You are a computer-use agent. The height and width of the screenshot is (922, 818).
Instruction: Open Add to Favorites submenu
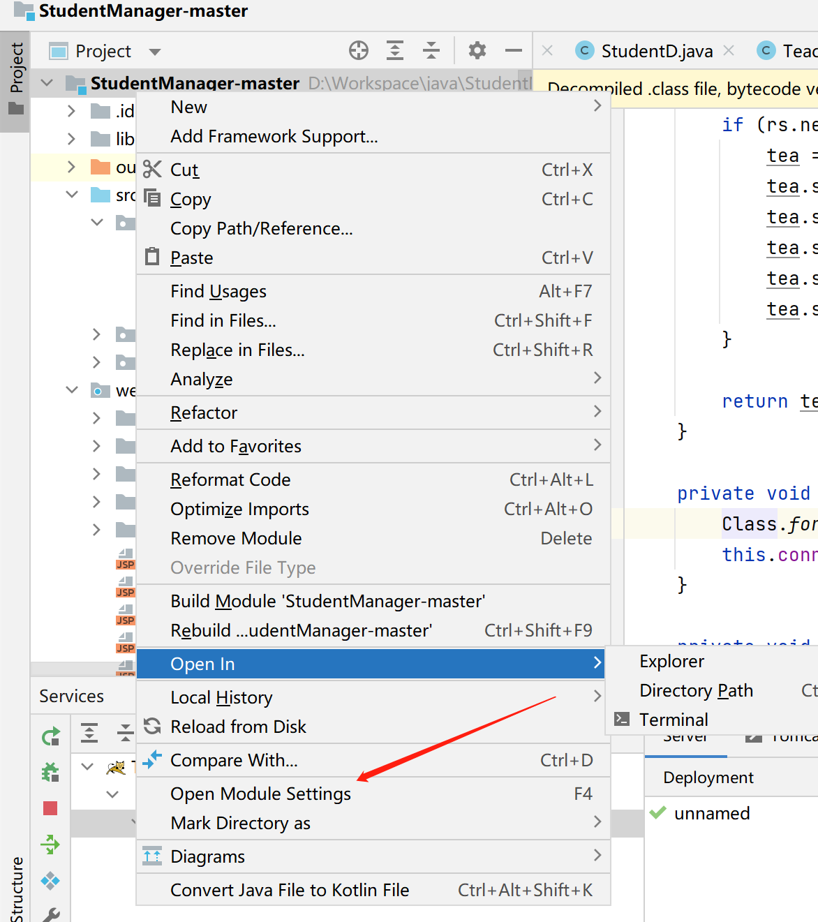click(x=373, y=446)
